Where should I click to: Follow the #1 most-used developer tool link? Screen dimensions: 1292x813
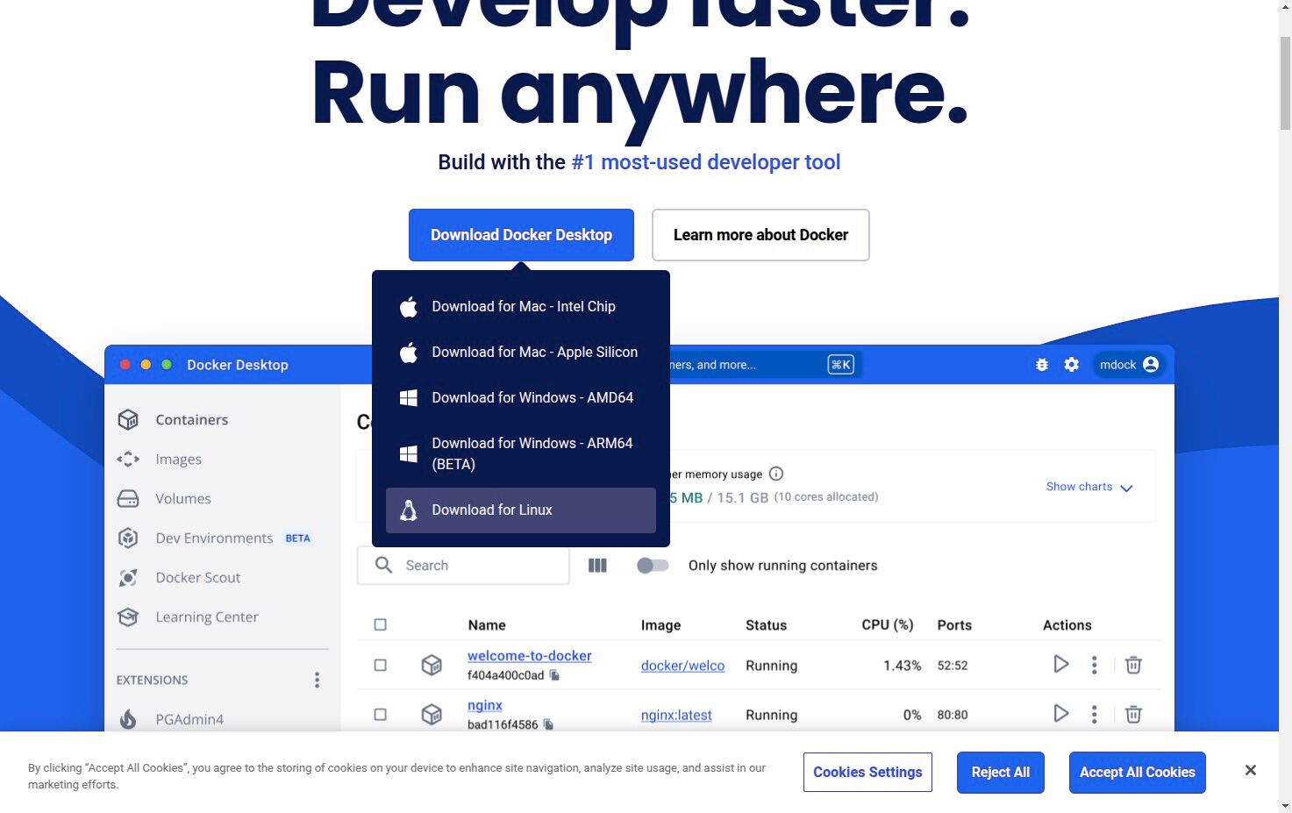click(x=706, y=162)
